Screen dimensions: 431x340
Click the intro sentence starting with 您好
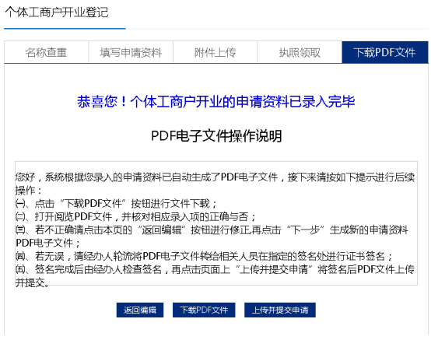pos(215,184)
